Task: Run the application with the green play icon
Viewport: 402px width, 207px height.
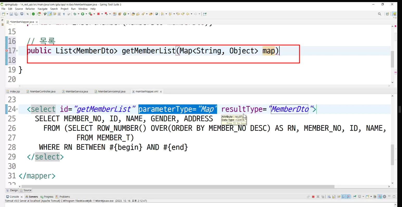Action: 82,14
